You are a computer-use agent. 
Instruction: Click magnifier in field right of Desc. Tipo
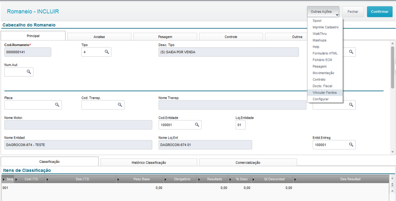coord(351,52)
